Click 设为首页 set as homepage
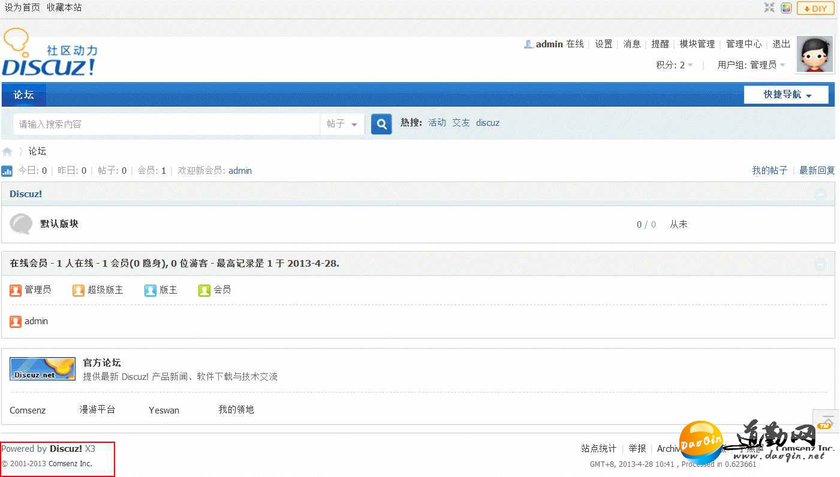 (22, 8)
